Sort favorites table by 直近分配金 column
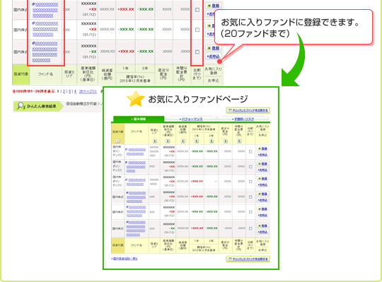 [x=226, y=141]
